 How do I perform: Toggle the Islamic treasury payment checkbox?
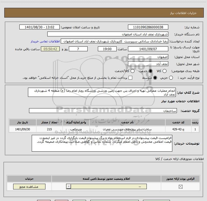point(130,78)
